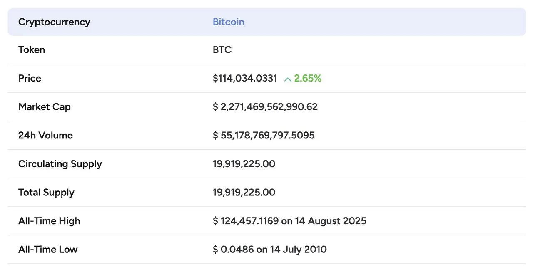Select the Market Cap value $2,271,469,562,990.62
The width and height of the screenshot is (533, 272).
click(x=265, y=107)
